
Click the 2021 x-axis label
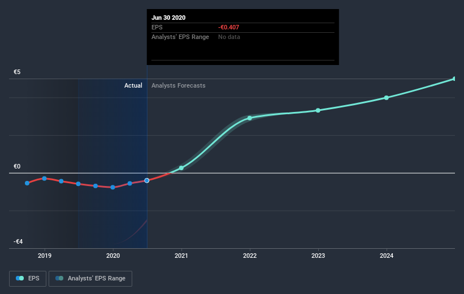(x=181, y=256)
